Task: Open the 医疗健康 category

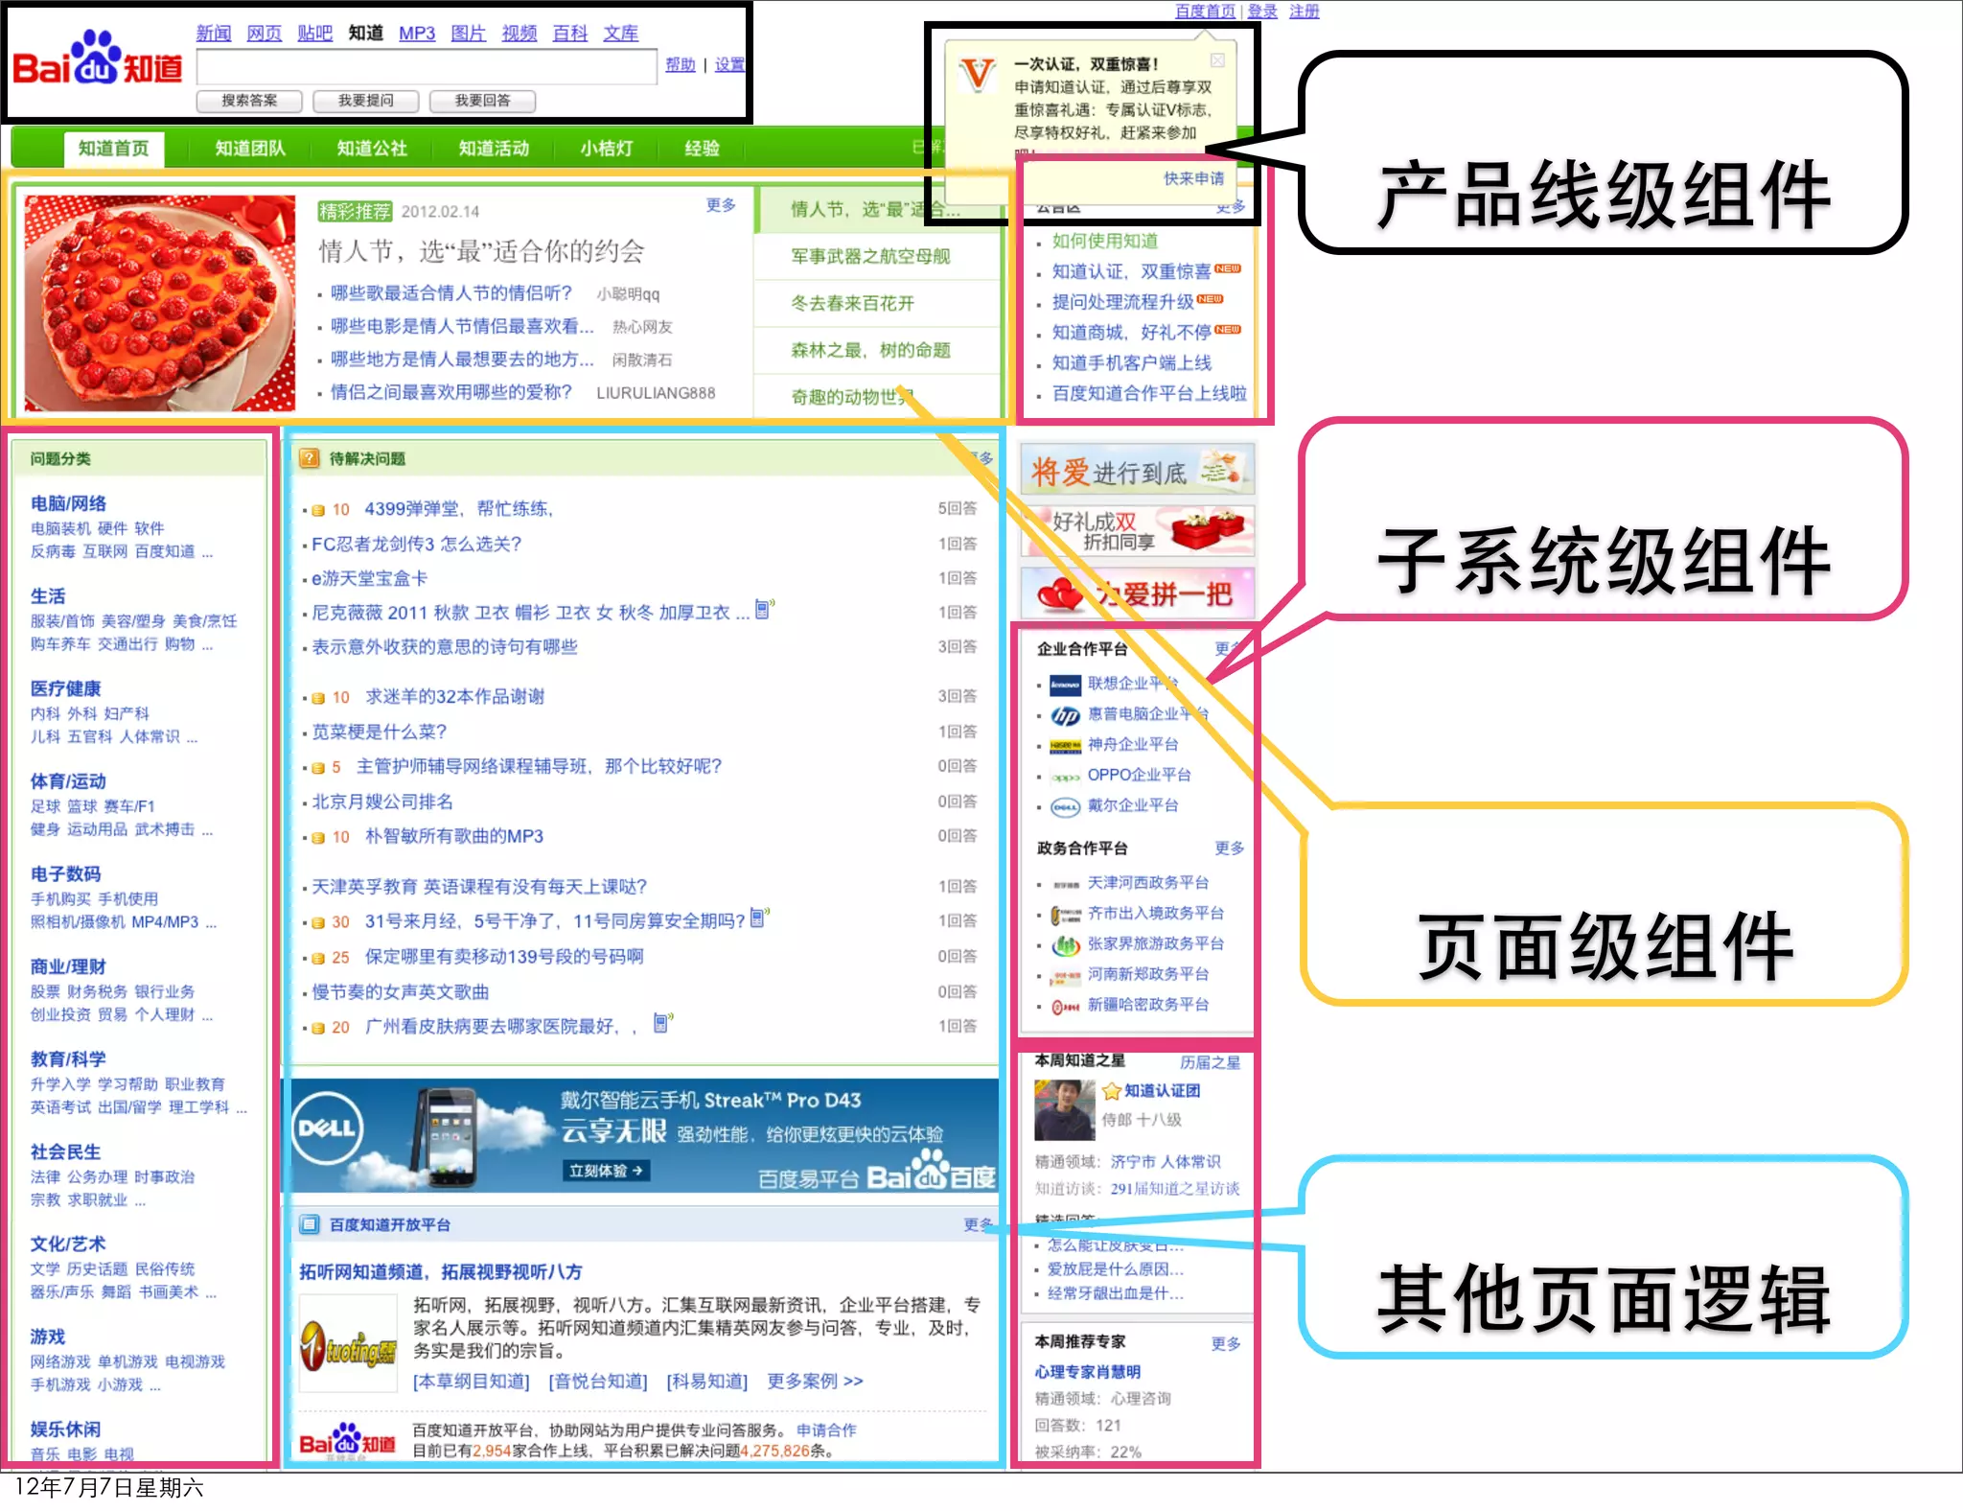Action: point(65,688)
